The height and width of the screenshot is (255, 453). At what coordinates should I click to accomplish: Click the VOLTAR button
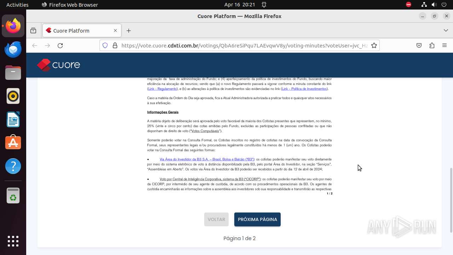point(216,220)
